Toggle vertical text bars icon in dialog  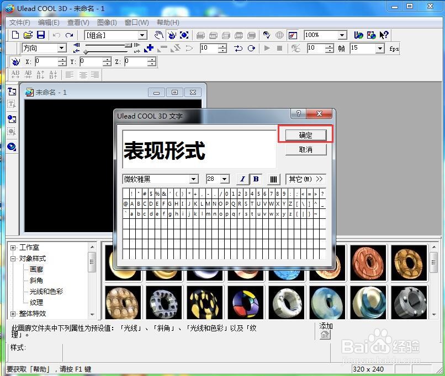[x=273, y=179]
